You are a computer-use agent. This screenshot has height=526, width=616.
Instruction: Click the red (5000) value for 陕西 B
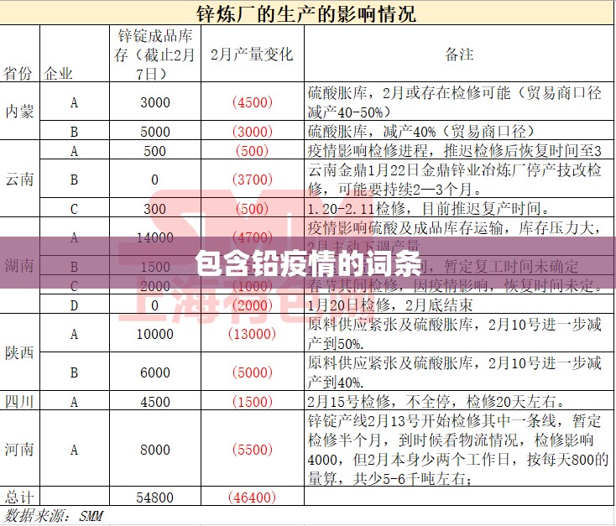[253, 372]
